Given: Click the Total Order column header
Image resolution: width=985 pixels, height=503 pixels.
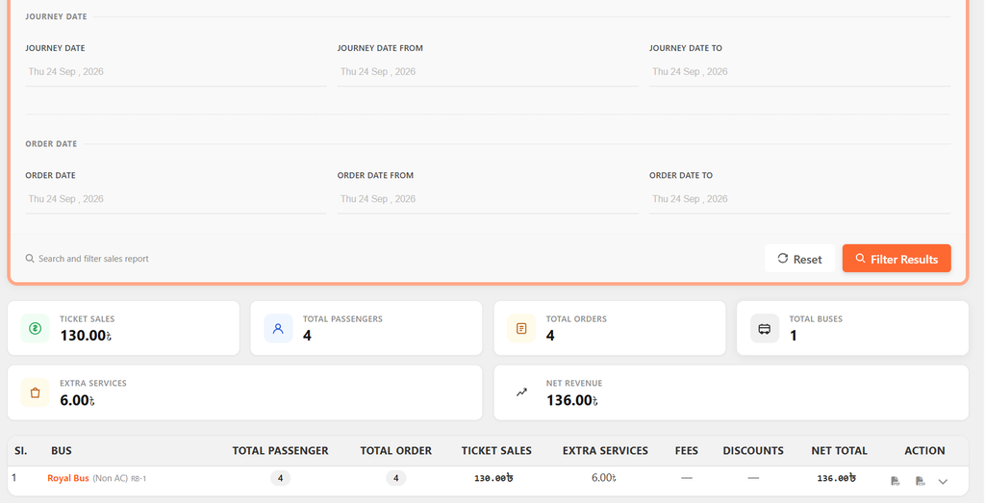Looking at the screenshot, I should [x=395, y=451].
